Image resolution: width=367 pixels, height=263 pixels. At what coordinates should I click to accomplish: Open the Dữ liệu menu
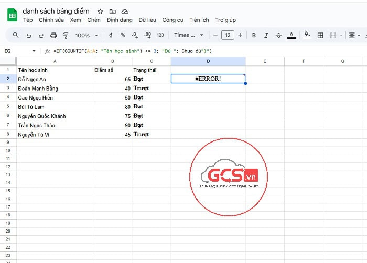tap(147, 20)
